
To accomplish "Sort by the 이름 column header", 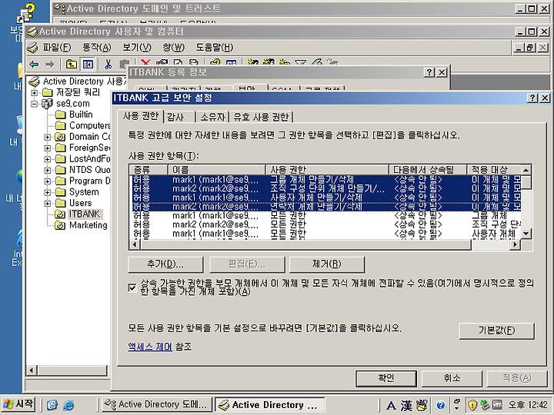I will 216,170.
